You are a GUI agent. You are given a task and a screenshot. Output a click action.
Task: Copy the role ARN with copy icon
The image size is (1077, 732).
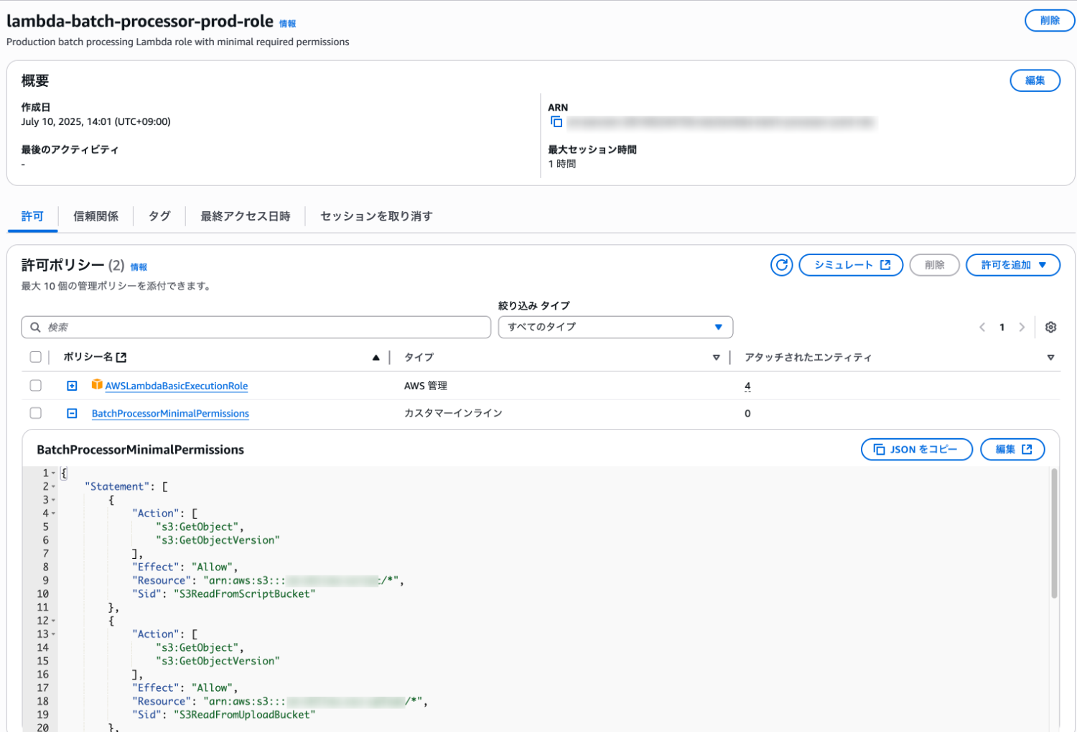tap(556, 122)
